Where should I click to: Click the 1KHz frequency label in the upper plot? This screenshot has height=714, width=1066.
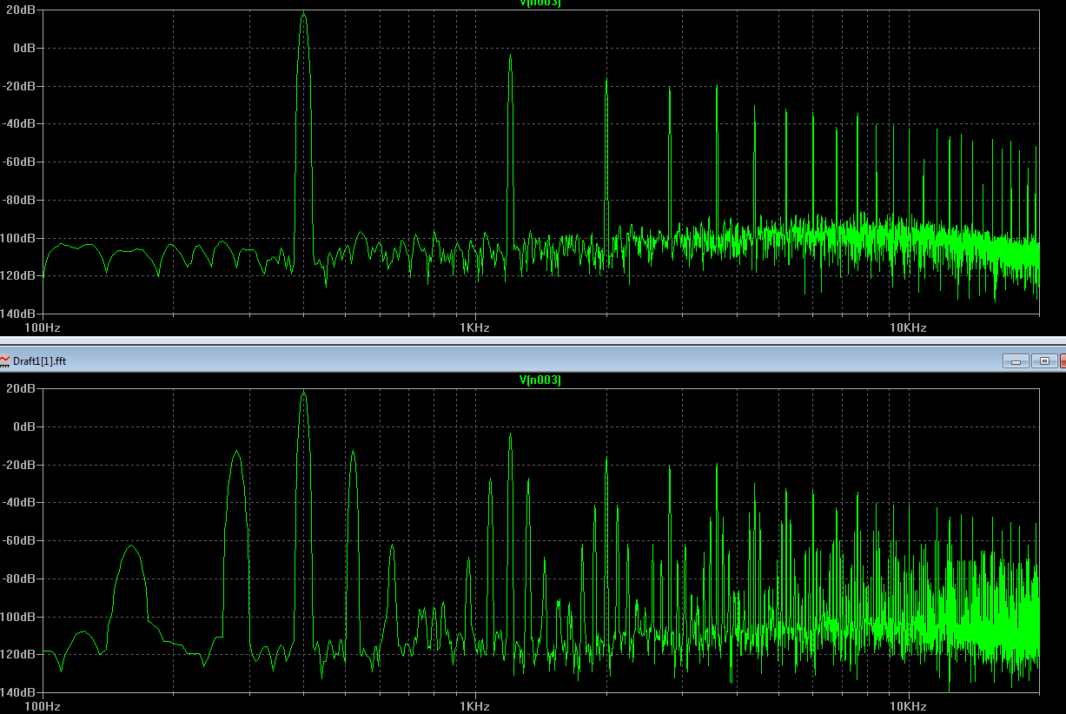[475, 328]
